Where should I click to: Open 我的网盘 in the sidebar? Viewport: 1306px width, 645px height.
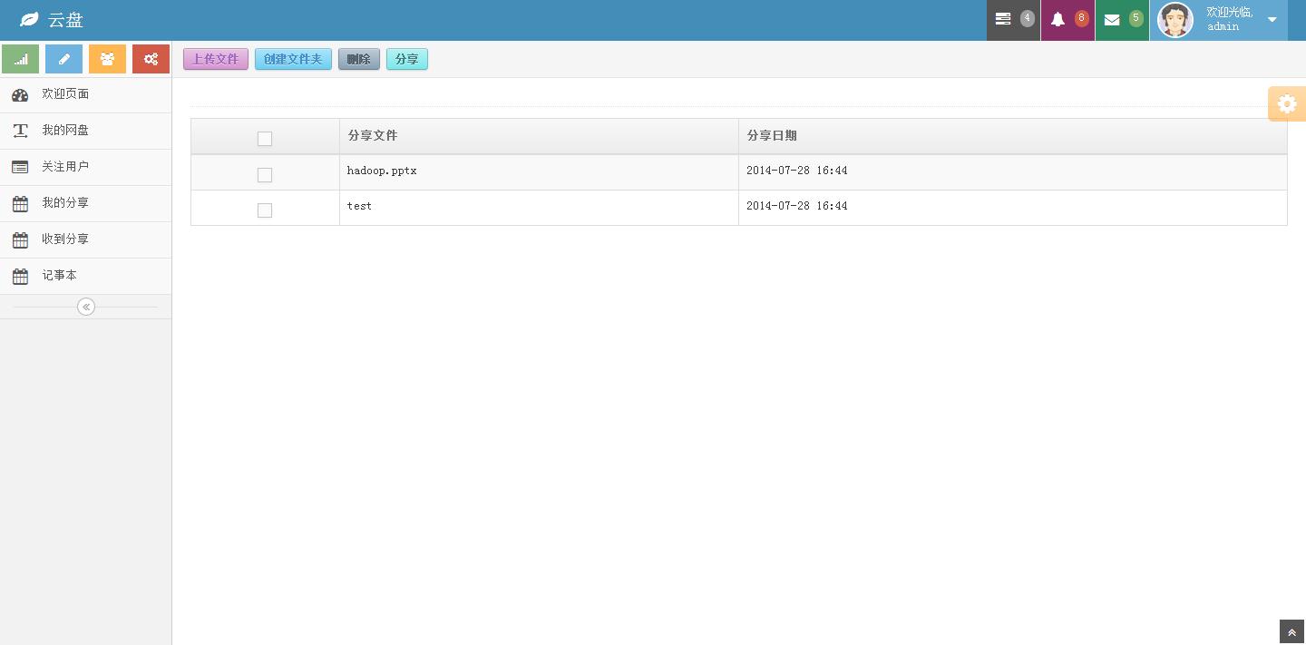[65, 131]
